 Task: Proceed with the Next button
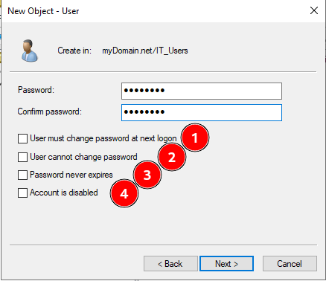tap(226, 264)
